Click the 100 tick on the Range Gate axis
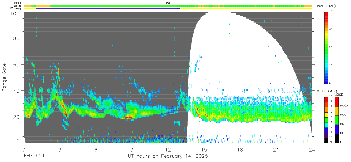The width and height of the screenshot is (351, 162). pyautogui.click(x=15, y=13)
